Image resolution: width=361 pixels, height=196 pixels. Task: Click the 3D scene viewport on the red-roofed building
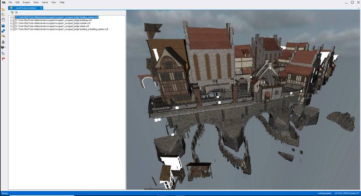point(209,39)
